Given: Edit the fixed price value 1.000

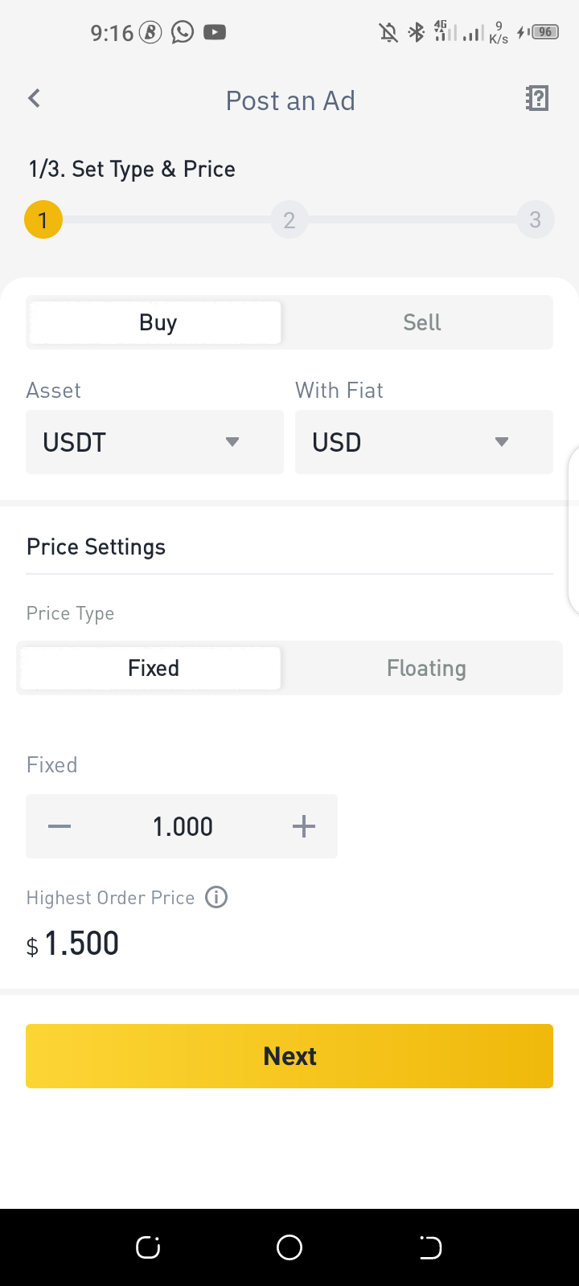Looking at the screenshot, I should pyautogui.click(x=183, y=826).
